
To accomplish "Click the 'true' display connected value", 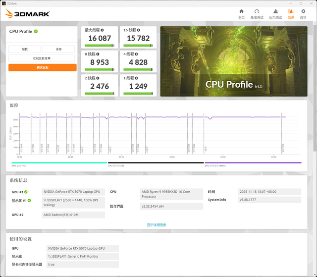I will tap(83, 265).
